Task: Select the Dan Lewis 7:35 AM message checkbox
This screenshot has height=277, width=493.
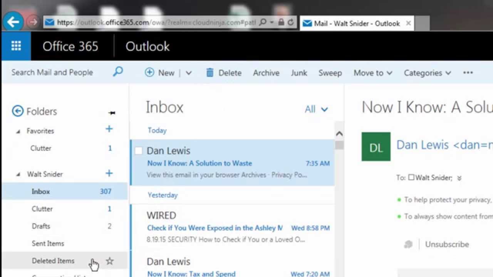Action: tap(139, 151)
